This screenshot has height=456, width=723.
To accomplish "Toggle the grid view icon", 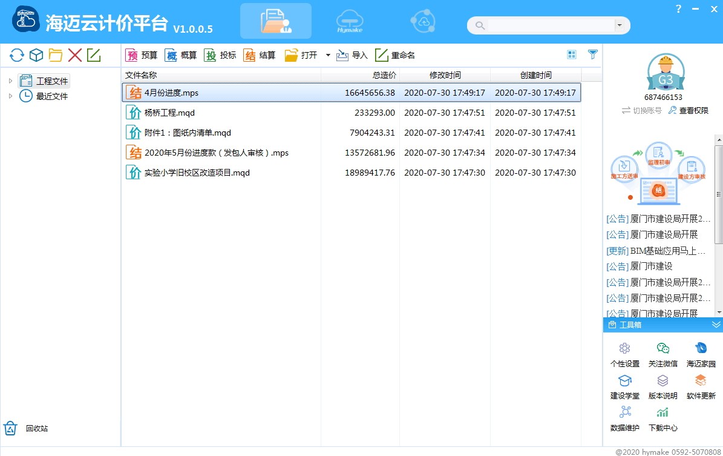I will [572, 55].
